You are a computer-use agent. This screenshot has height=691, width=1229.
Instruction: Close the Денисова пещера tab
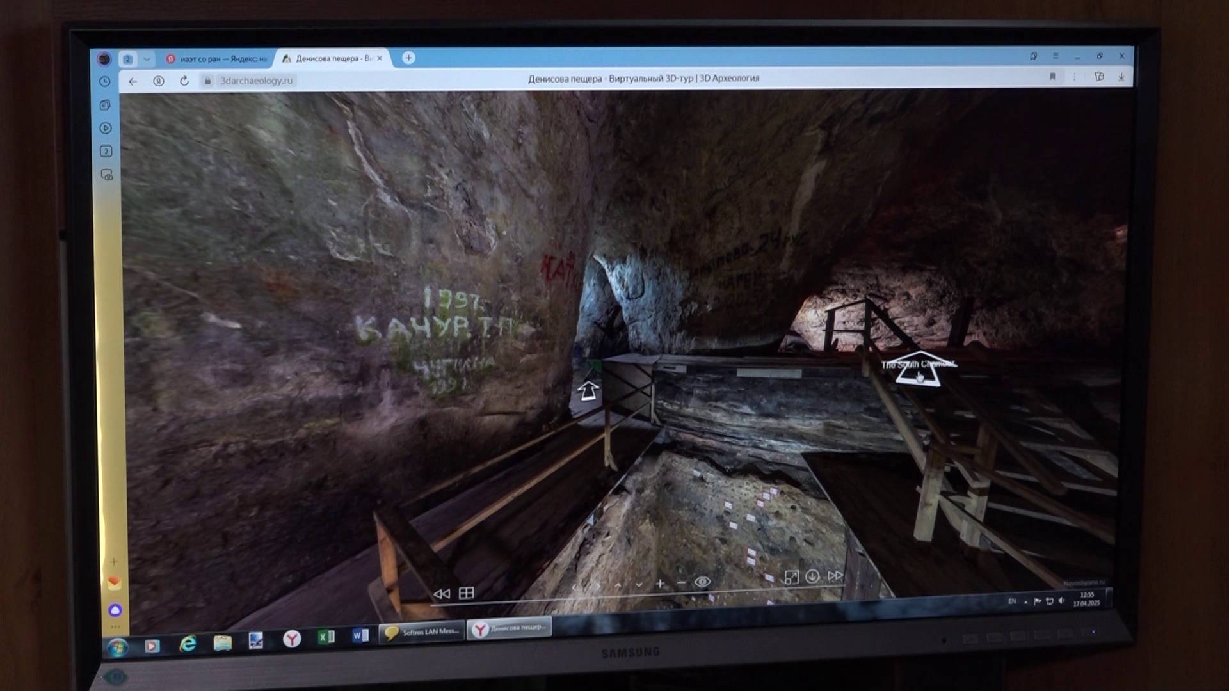click(x=380, y=58)
